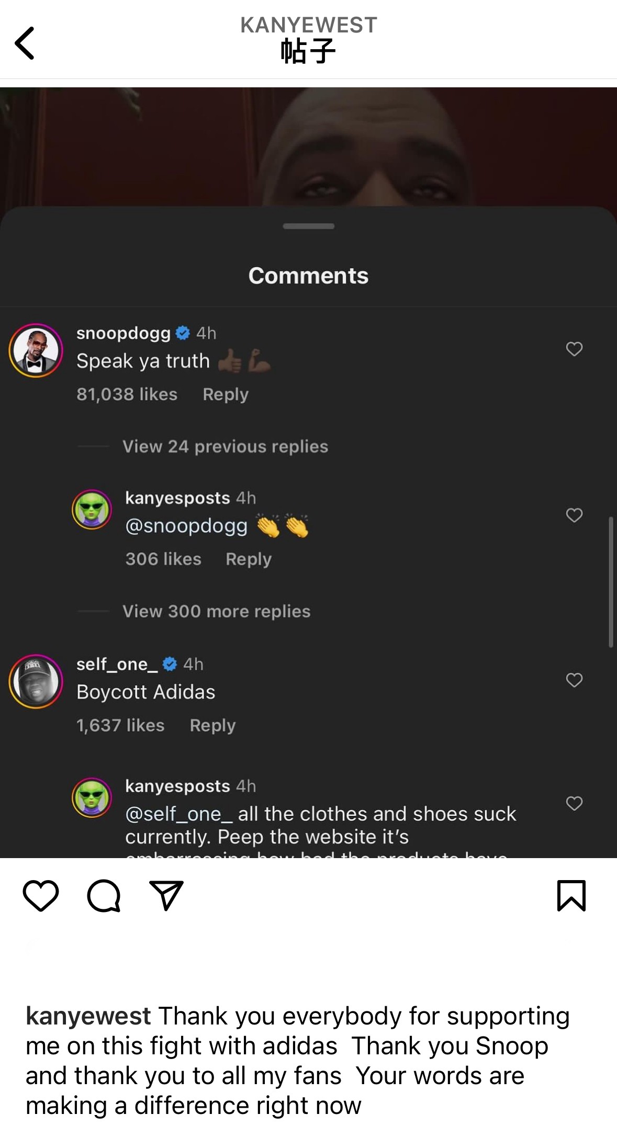The height and width of the screenshot is (1126, 617).
Task: Open the @snoopdogg mention link
Action: tap(186, 526)
